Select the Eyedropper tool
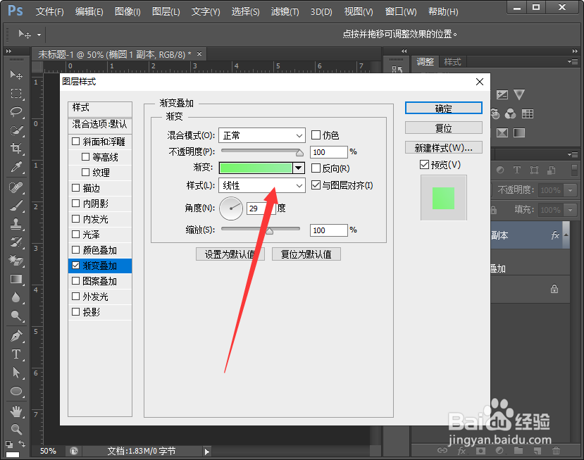Viewport: 584px width, 460px height. point(16,167)
